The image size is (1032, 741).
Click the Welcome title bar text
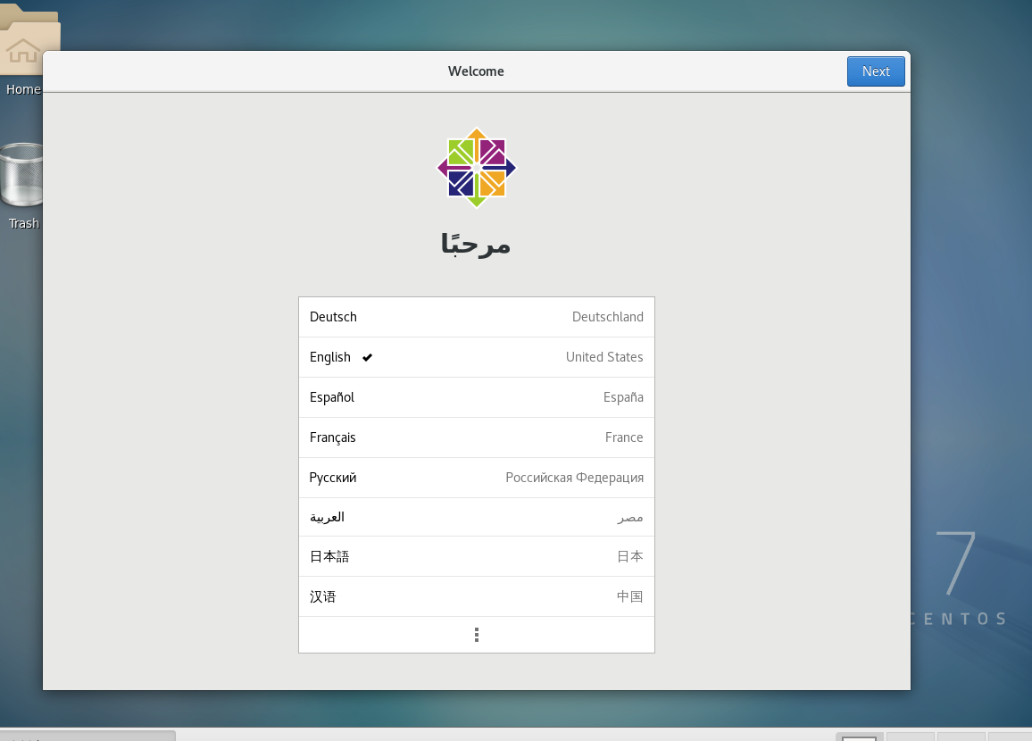tap(476, 71)
